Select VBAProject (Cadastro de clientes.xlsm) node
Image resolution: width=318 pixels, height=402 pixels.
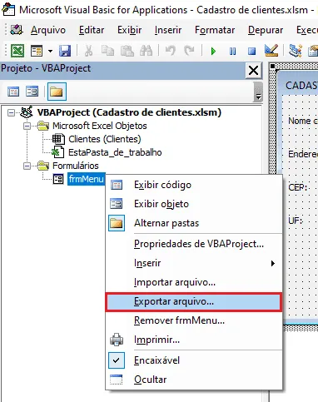[x=129, y=112]
